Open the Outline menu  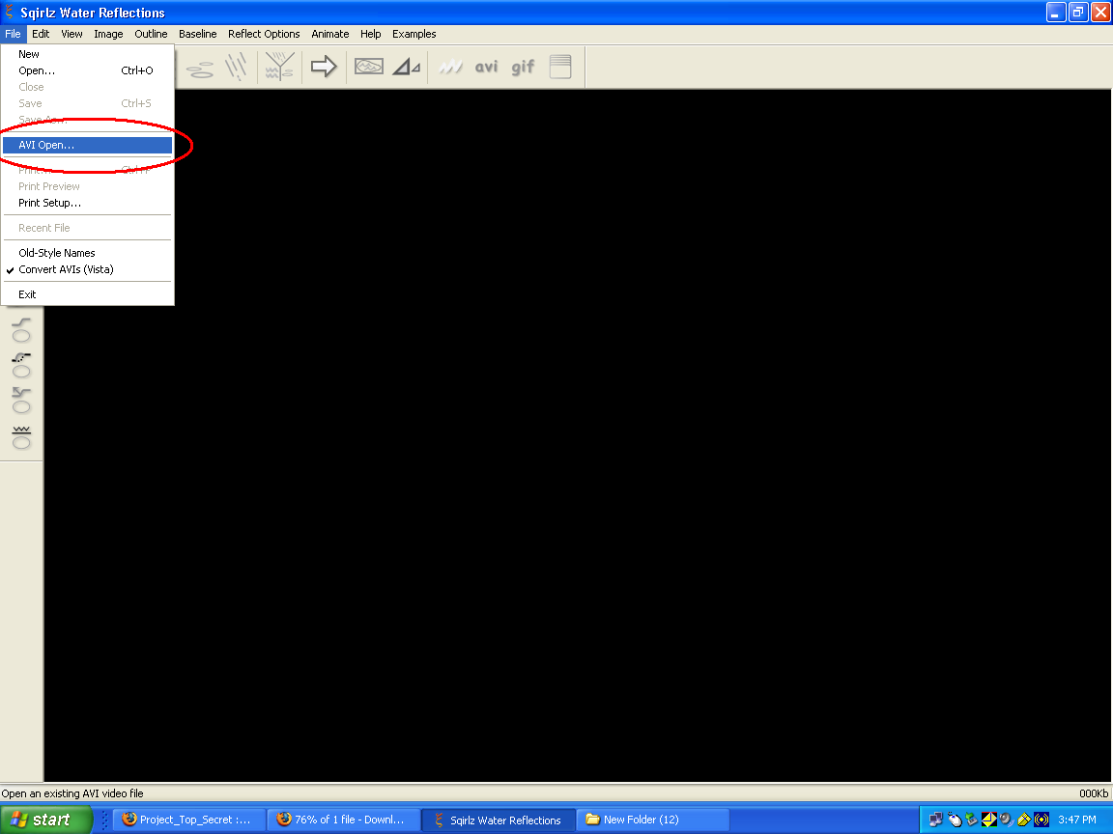coord(151,34)
